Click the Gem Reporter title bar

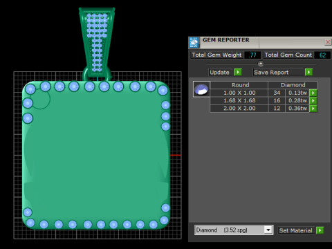coord(261,42)
